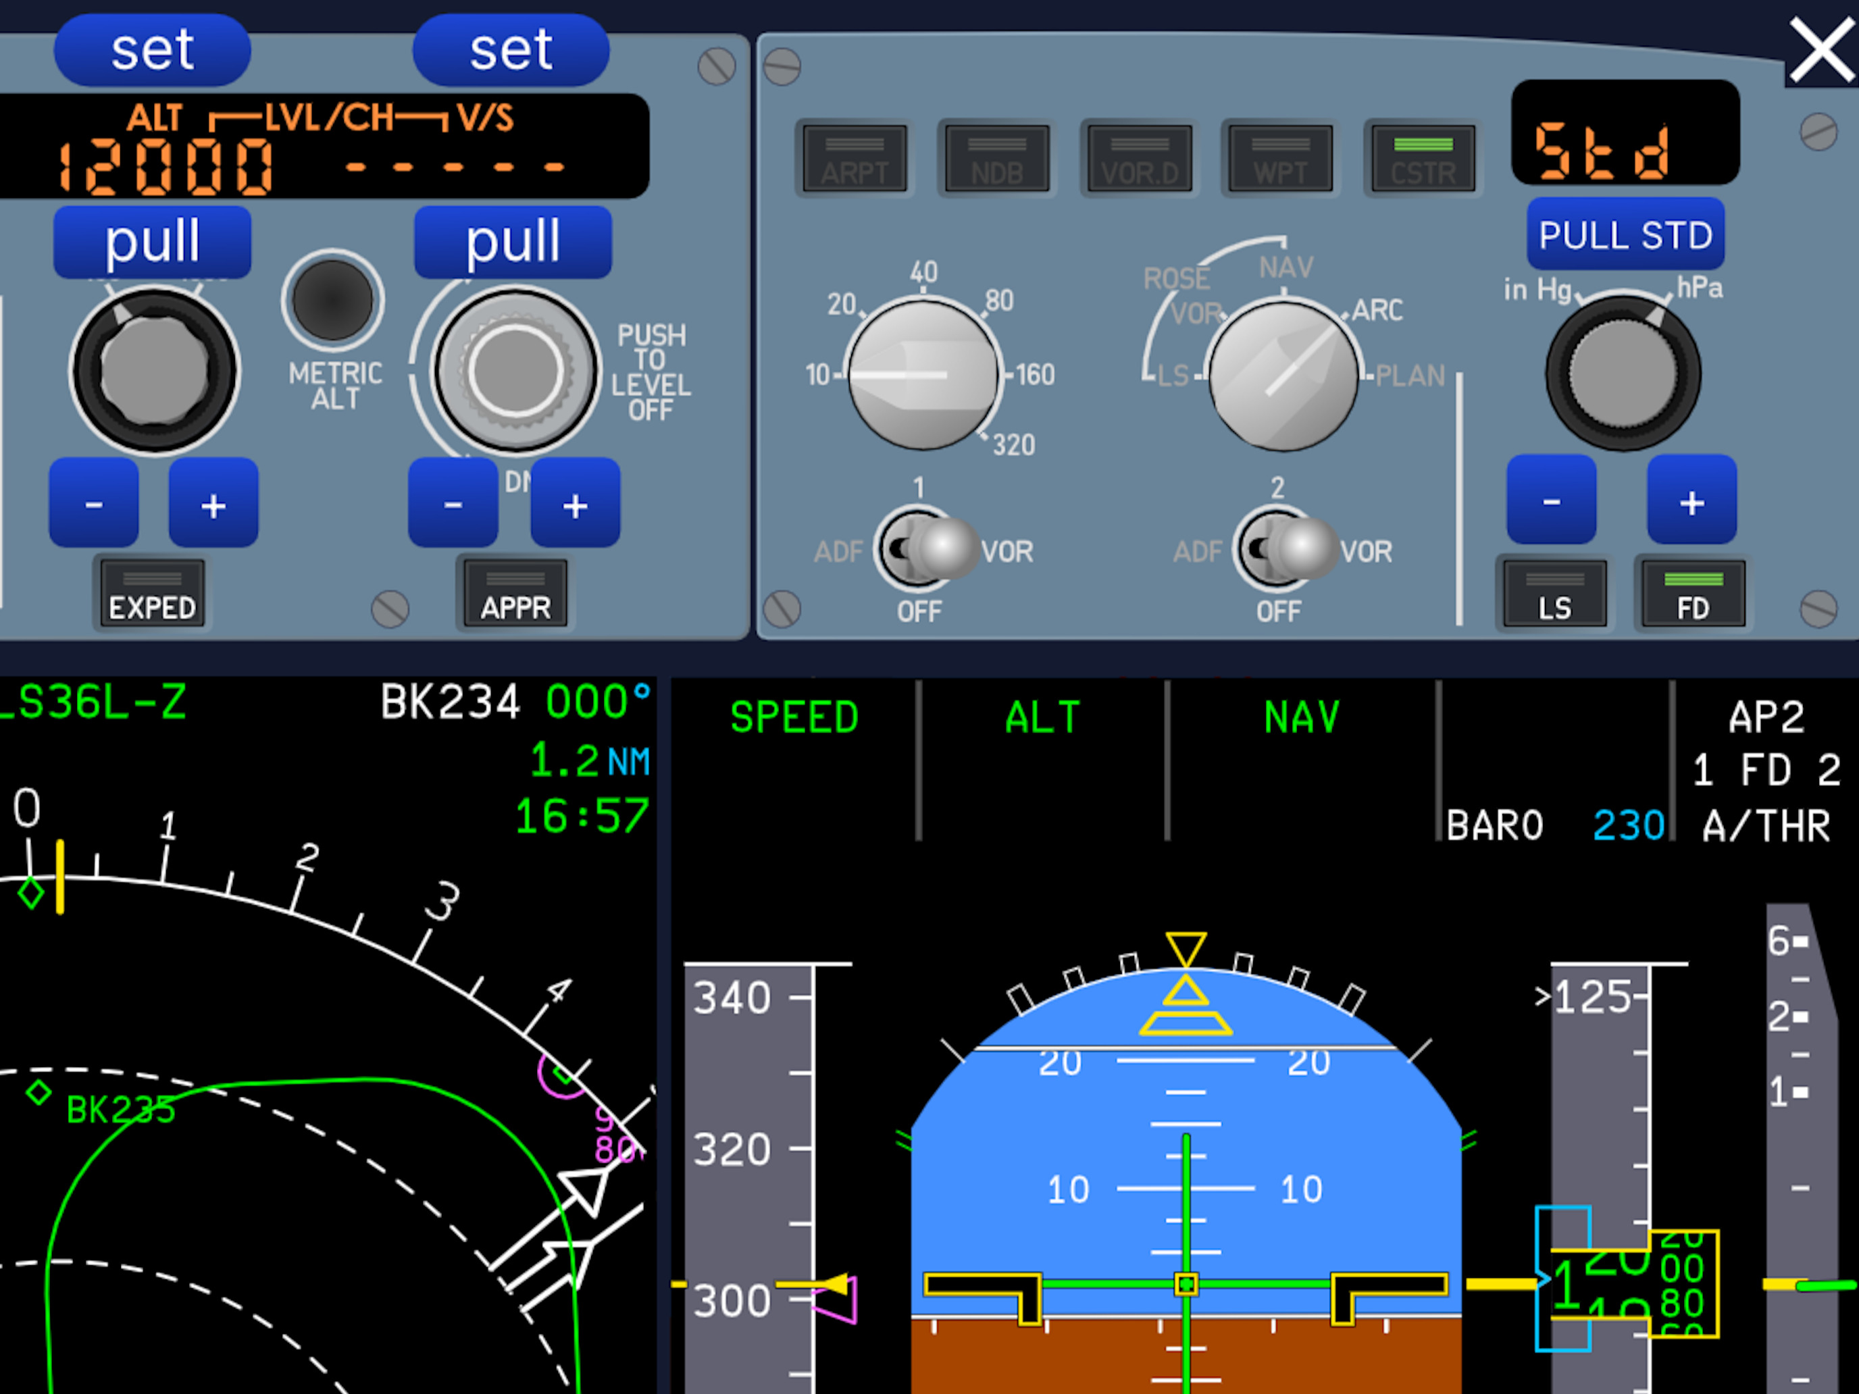Click the PULL STD button

click(x=1625, y=234)
